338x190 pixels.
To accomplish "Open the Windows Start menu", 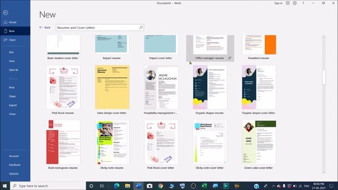I will coord(5,186).
